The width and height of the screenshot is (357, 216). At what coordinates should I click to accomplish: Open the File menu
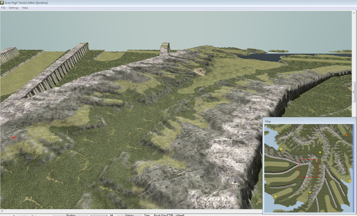tap(3, 8)
